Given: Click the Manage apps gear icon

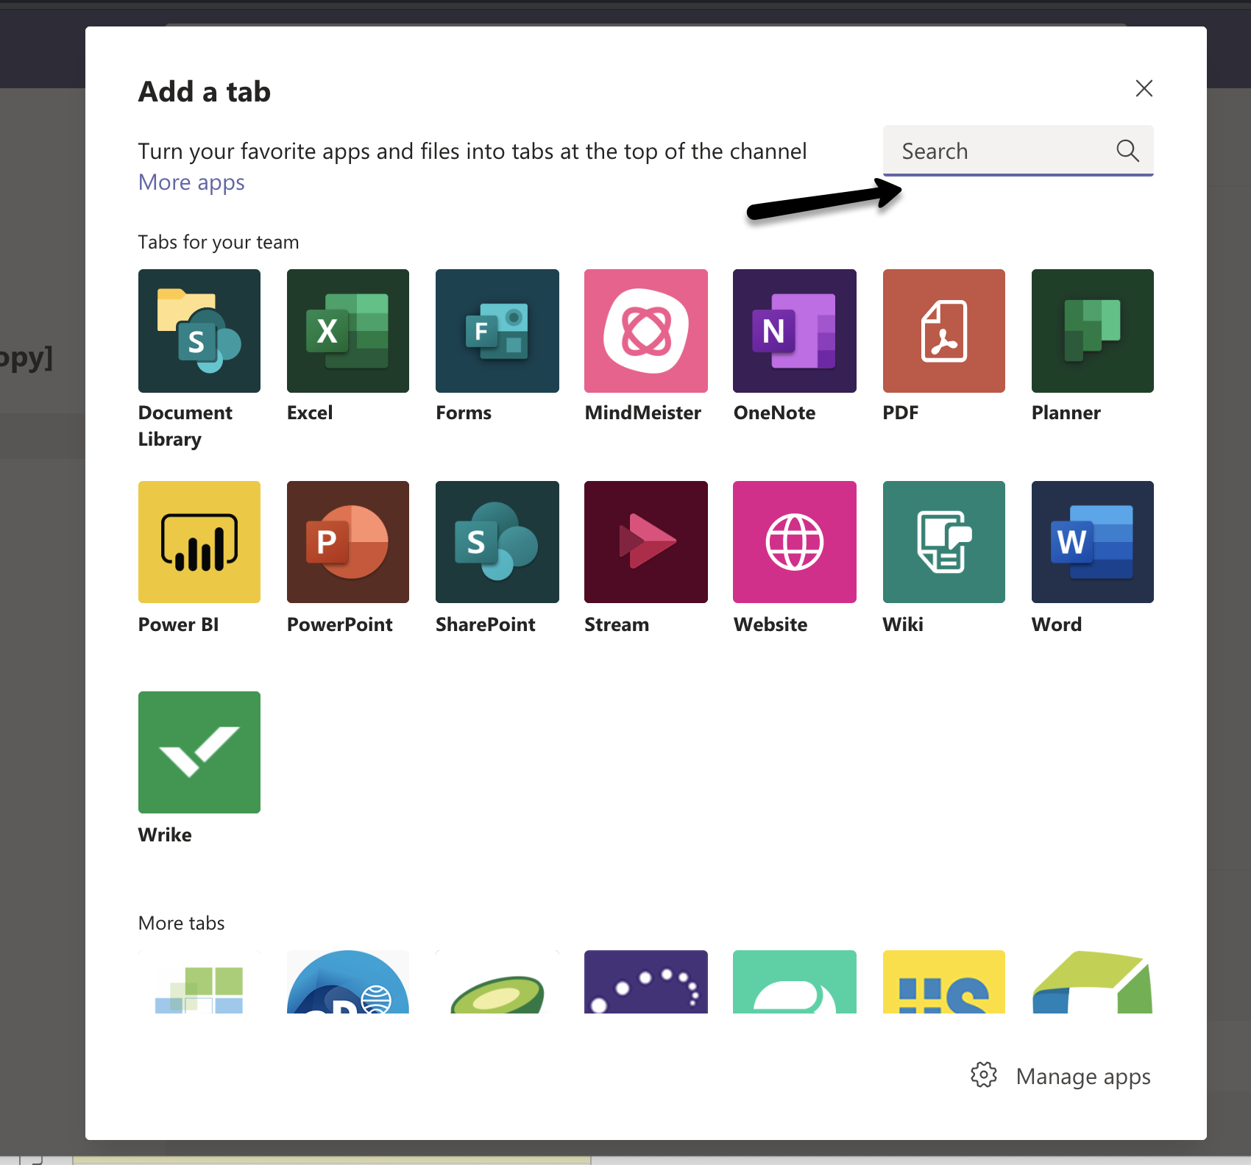Looking at the screenshot, I should coord(984,1075).
